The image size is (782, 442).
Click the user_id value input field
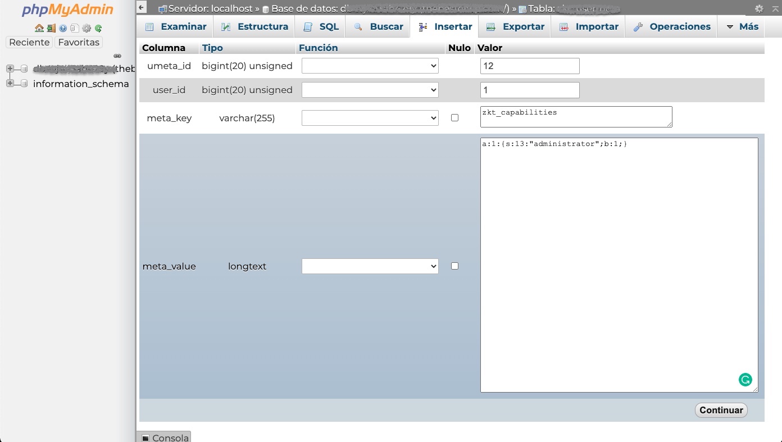529,90
